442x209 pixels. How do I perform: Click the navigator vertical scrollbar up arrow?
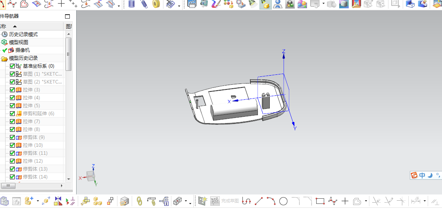(69, 34)
